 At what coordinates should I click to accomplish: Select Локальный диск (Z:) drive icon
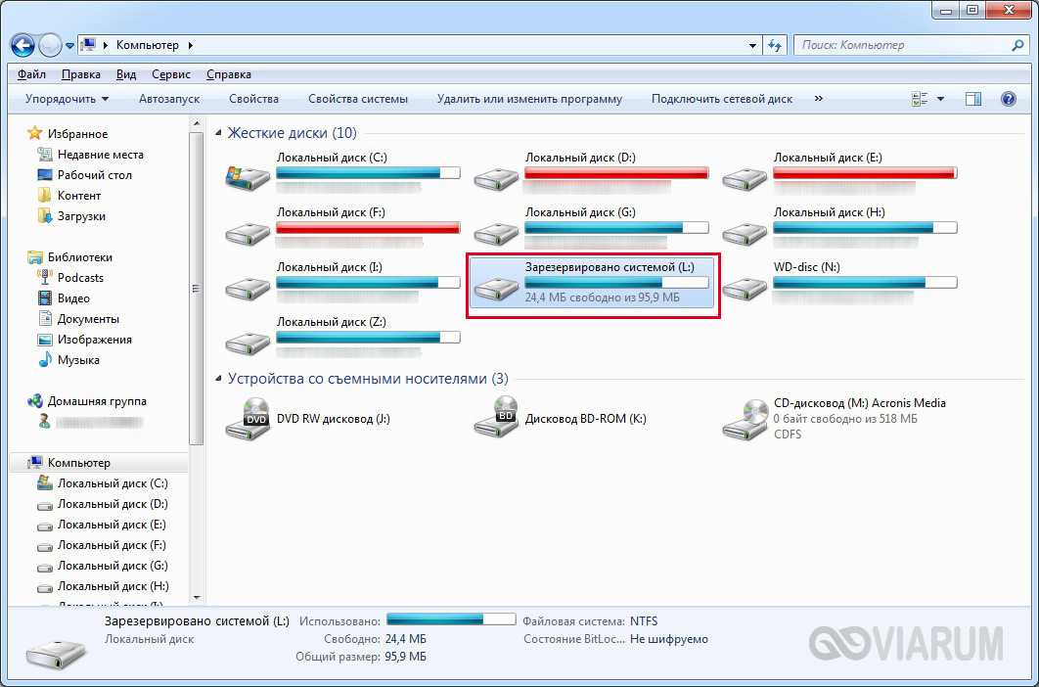click(248, 343)
